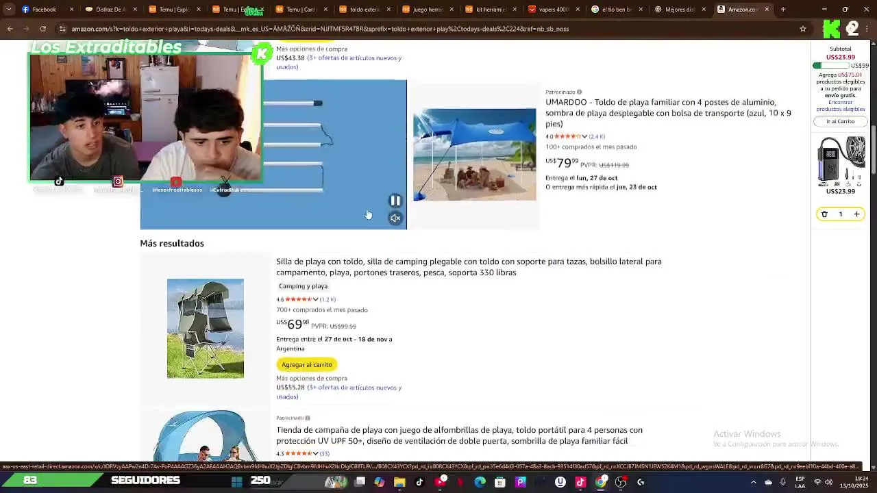This screenshot has height=493, width=877.
Task: Increase cart quantity with the plus icon
Action: [x=856, y=214]
